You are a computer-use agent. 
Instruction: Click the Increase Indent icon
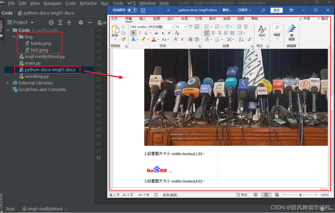246,27
